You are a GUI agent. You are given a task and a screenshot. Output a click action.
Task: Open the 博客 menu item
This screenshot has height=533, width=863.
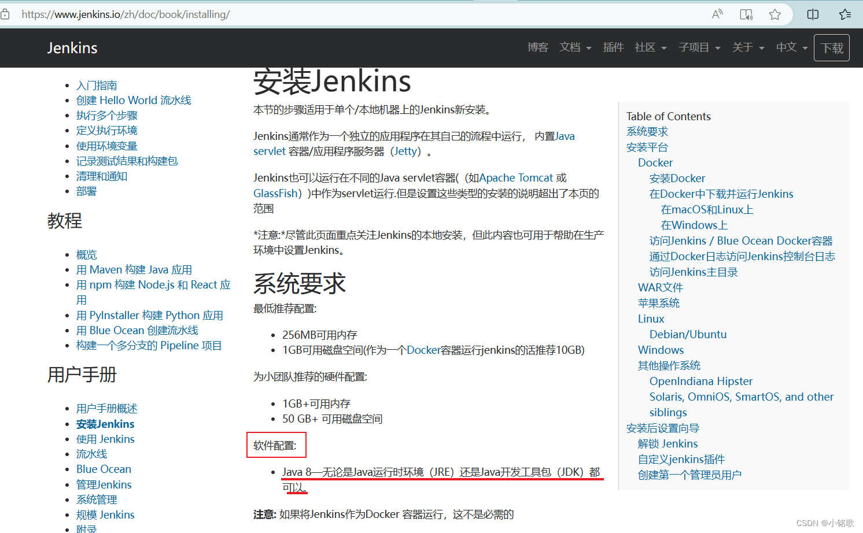tap(538, 47)
